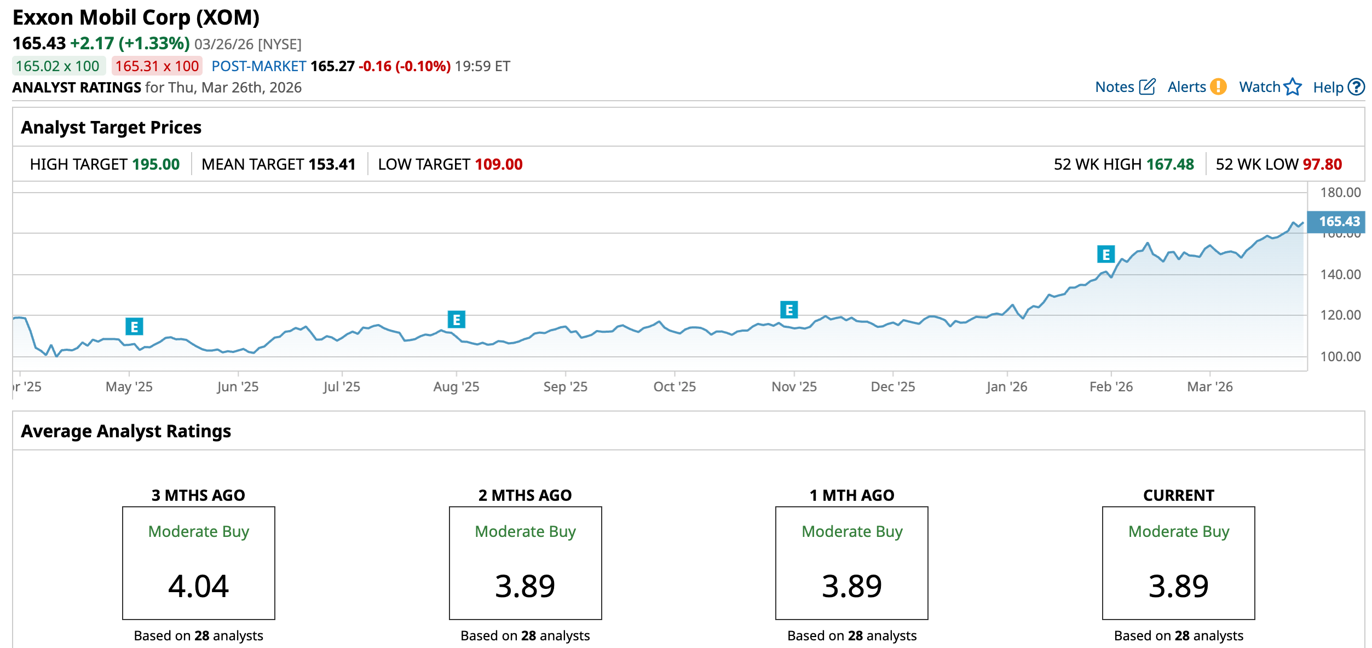Open the Notes link
Image resolution: width=1372 pixels, height=648 pixels.
[1114, 87]
